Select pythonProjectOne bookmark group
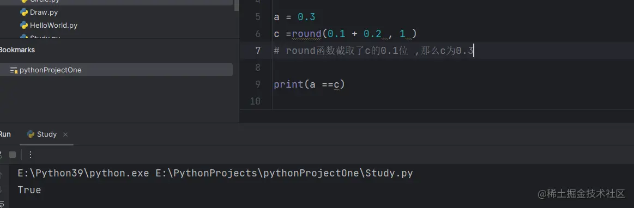This screenshot has width=634, height=208. 117,70
